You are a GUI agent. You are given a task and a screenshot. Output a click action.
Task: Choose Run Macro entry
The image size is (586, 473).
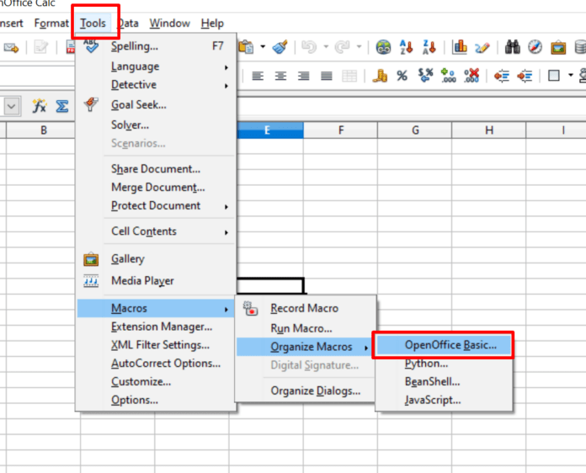[305, 328]
